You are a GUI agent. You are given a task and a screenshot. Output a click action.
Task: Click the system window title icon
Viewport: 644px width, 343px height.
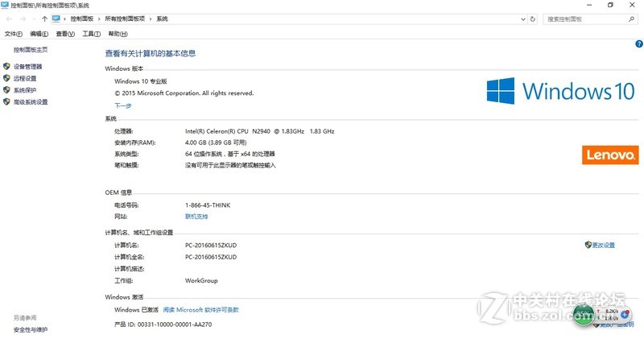pyautogui.click(x=5, y=5)
